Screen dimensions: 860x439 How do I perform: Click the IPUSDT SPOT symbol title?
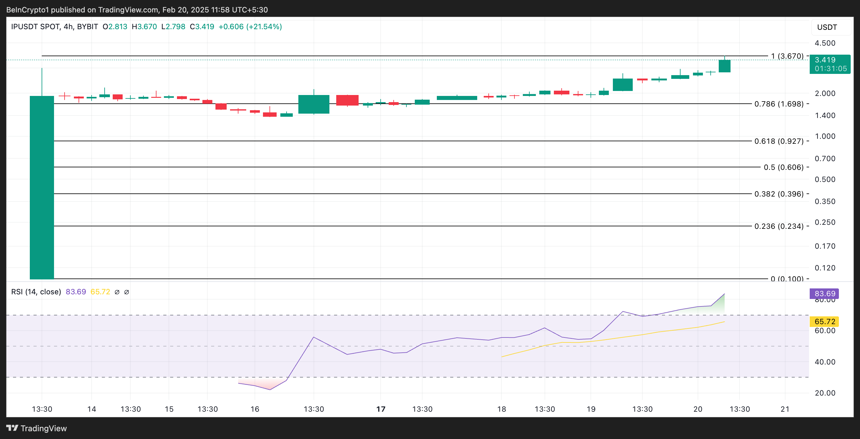pyautogui.click(x=35, y=27)
